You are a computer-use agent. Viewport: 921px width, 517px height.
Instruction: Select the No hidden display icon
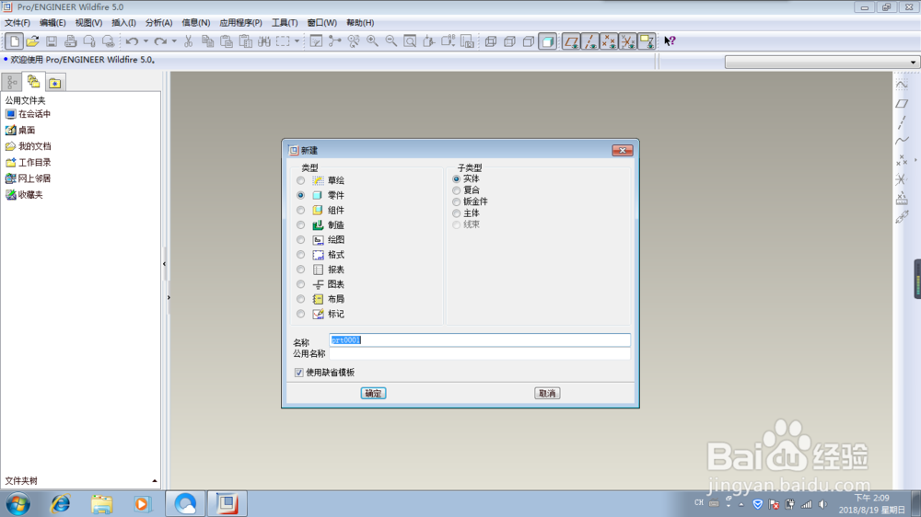pyautogui.click(x=529, y=41)
